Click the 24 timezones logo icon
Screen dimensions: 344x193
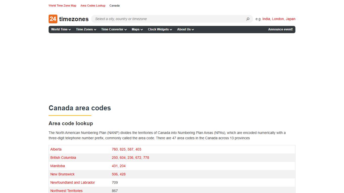tap(52, 19)
